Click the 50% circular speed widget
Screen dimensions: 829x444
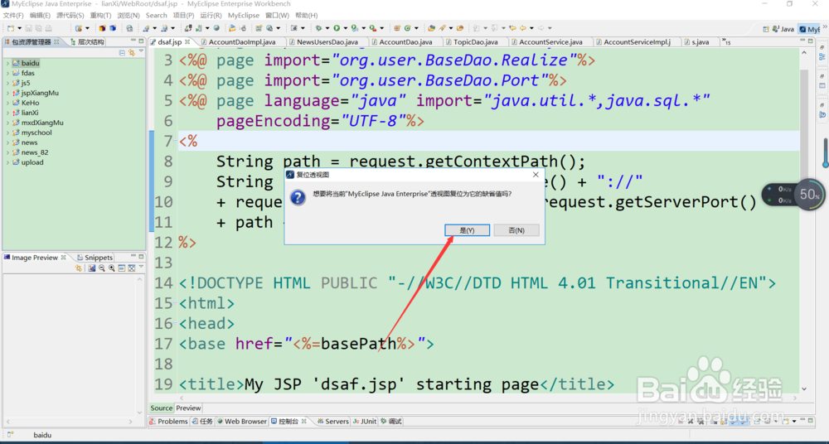click(809, 195)
